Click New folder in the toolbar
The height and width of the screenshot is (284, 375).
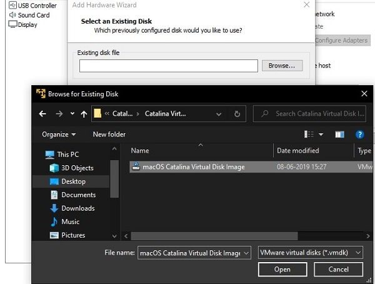(x=109, y=134)
